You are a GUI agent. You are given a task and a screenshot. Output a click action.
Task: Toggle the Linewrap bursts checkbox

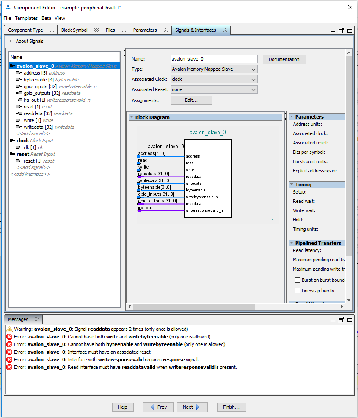[297, 291]
